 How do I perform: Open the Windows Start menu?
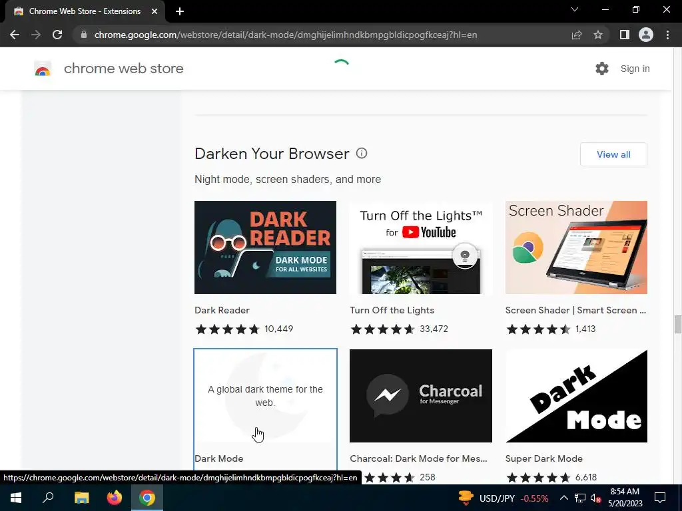point(16,498)
